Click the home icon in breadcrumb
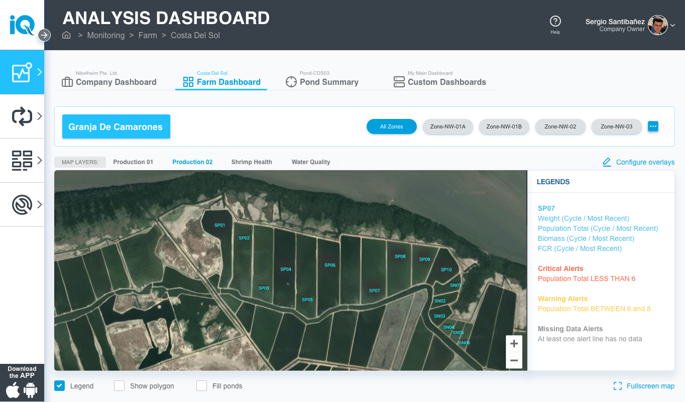The height and width of the screenshot is (402, 685). tap(66, 35)
